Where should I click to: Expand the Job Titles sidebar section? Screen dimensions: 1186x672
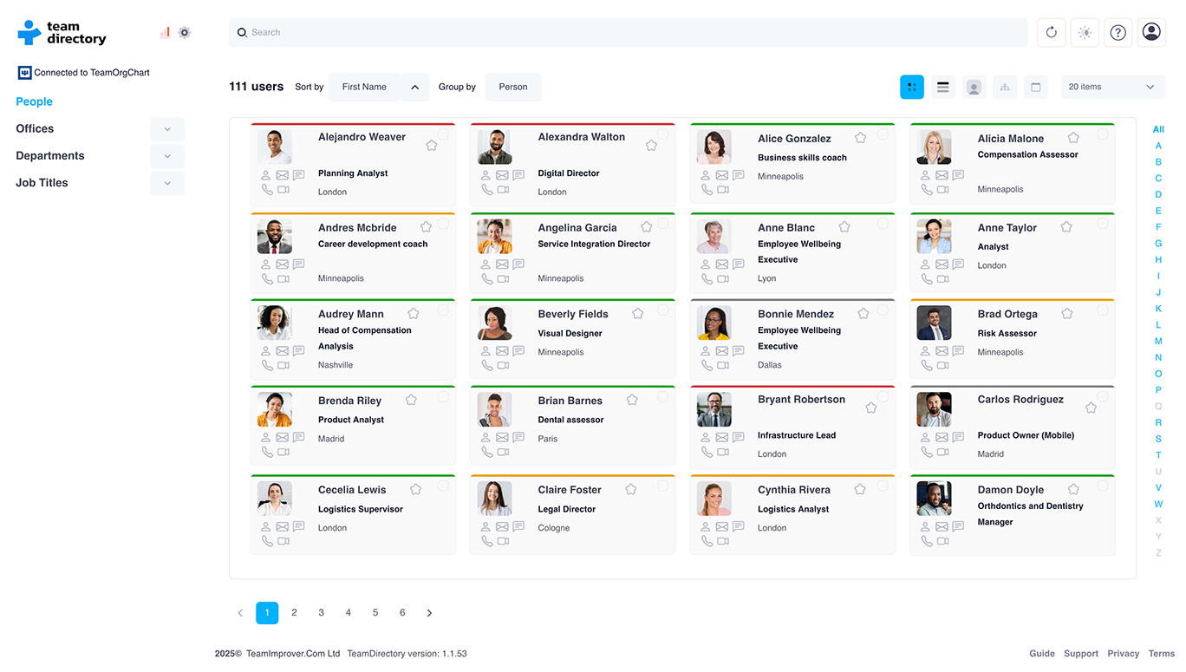(x=167, y=183)
